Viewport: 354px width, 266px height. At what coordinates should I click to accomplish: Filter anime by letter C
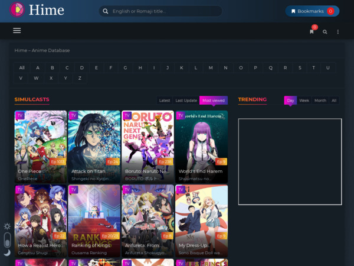(x=67, y=67)
